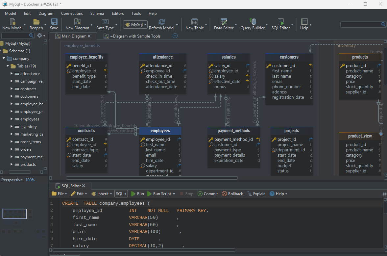
Task: Add a new diagram tab with plus icon
Action: [x=175, y=36]
